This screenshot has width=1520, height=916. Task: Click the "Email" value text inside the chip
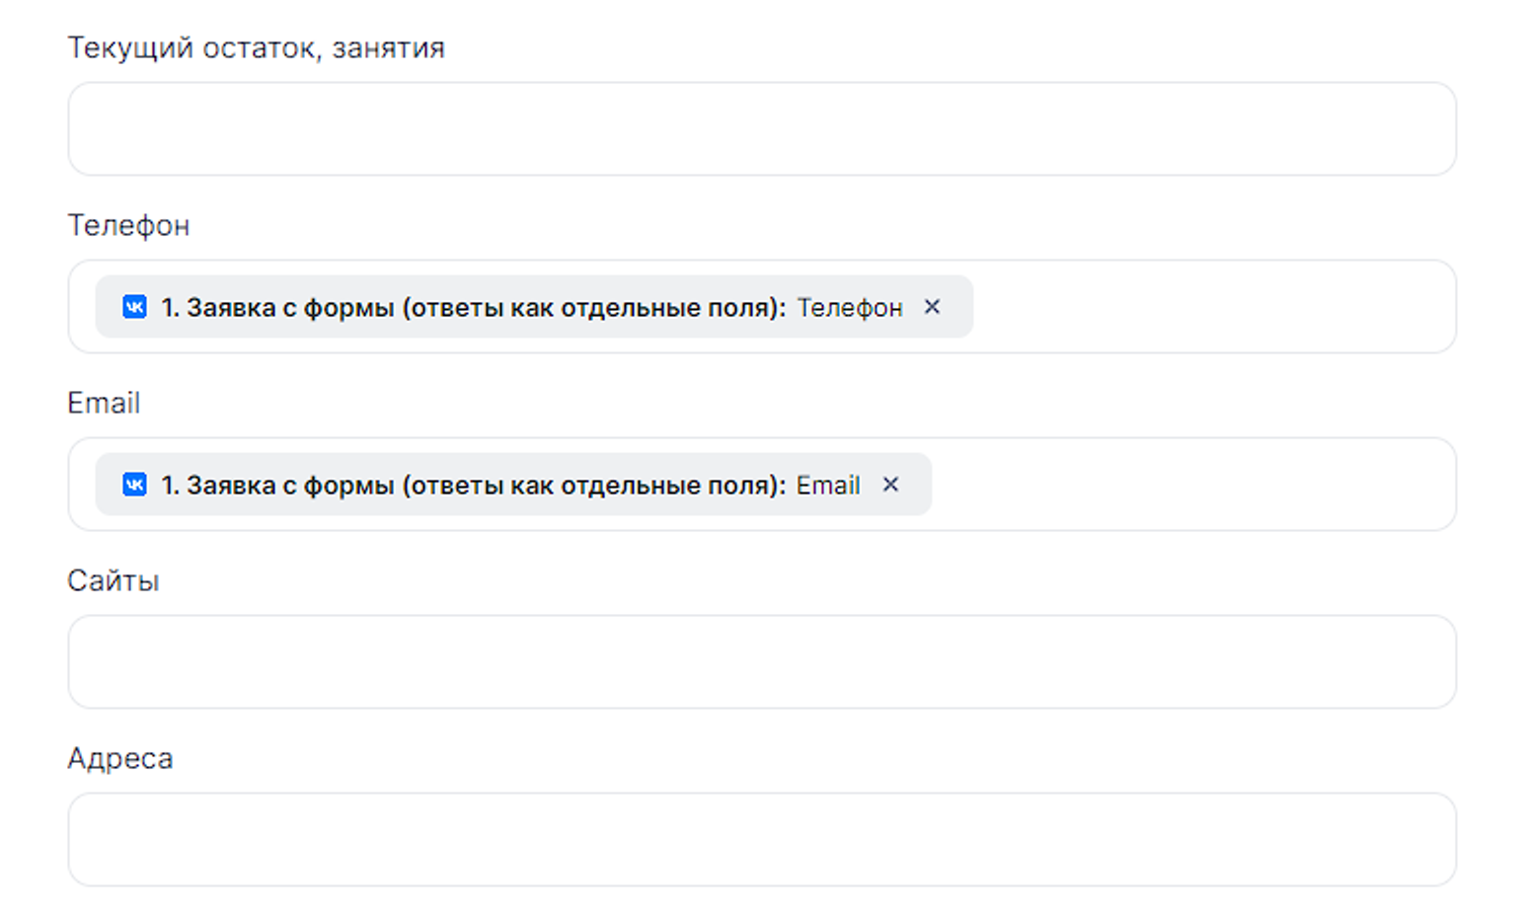click(x=828, y=486)
